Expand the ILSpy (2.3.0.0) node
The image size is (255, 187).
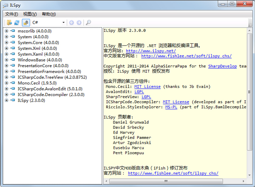6,100
